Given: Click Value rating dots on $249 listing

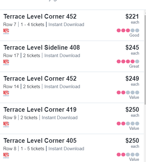Looking at the screenshot, I should click(x=128, y=92).
